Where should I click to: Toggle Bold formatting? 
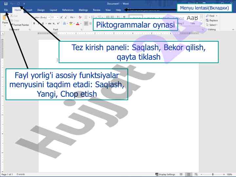[34, 24]
